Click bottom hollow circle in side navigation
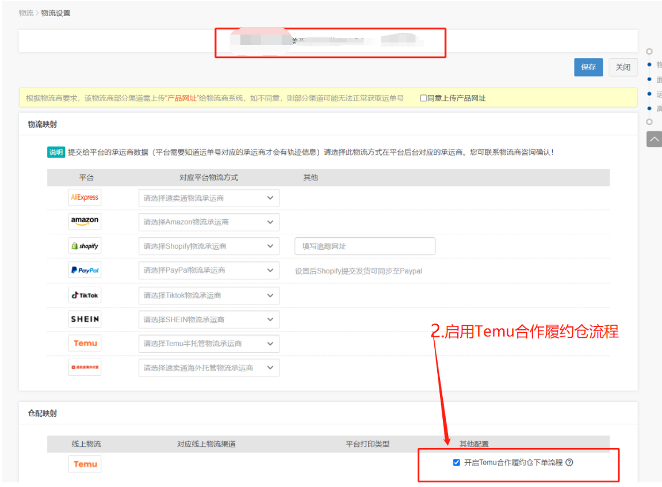 click(x=649, y=121)
